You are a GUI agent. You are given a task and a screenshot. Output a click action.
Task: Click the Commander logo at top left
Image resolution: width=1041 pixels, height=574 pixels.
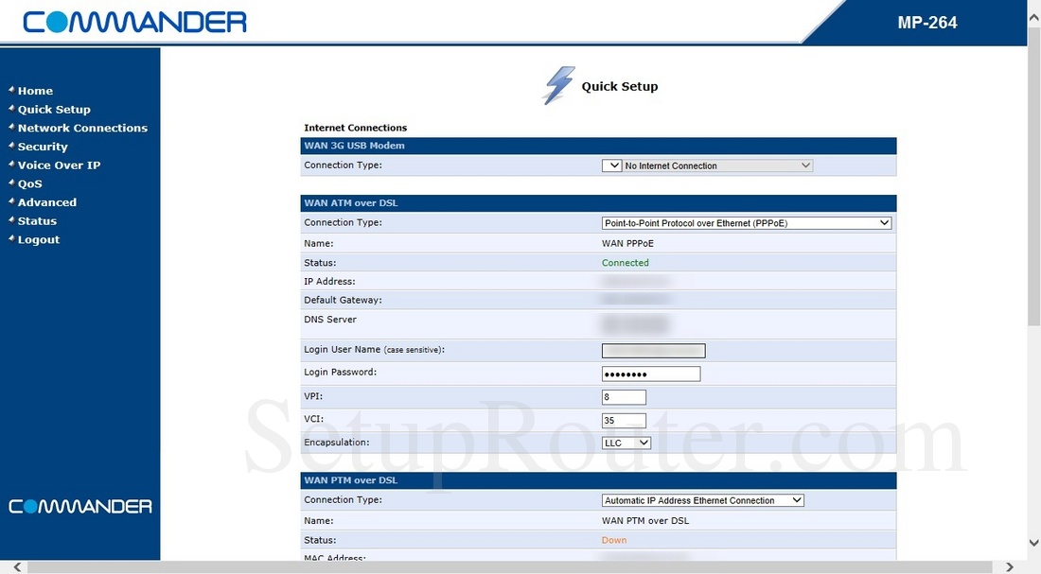pos(132,21)
